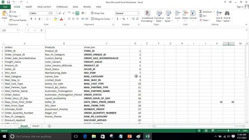Image resolution: width=249 pixels, height=140 pixels.
Task: Open the font size dropdown
Action: (56, 13)
